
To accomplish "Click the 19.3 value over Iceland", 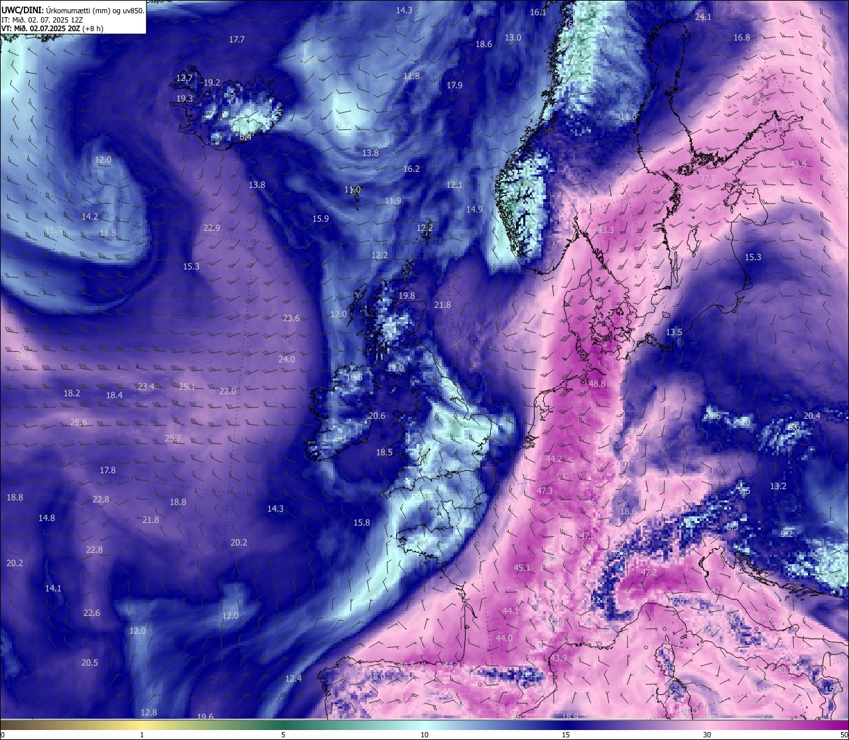I will pos(184,99).
